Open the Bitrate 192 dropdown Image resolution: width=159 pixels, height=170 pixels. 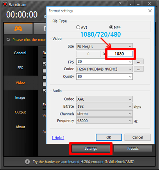[x=104, y=106]
